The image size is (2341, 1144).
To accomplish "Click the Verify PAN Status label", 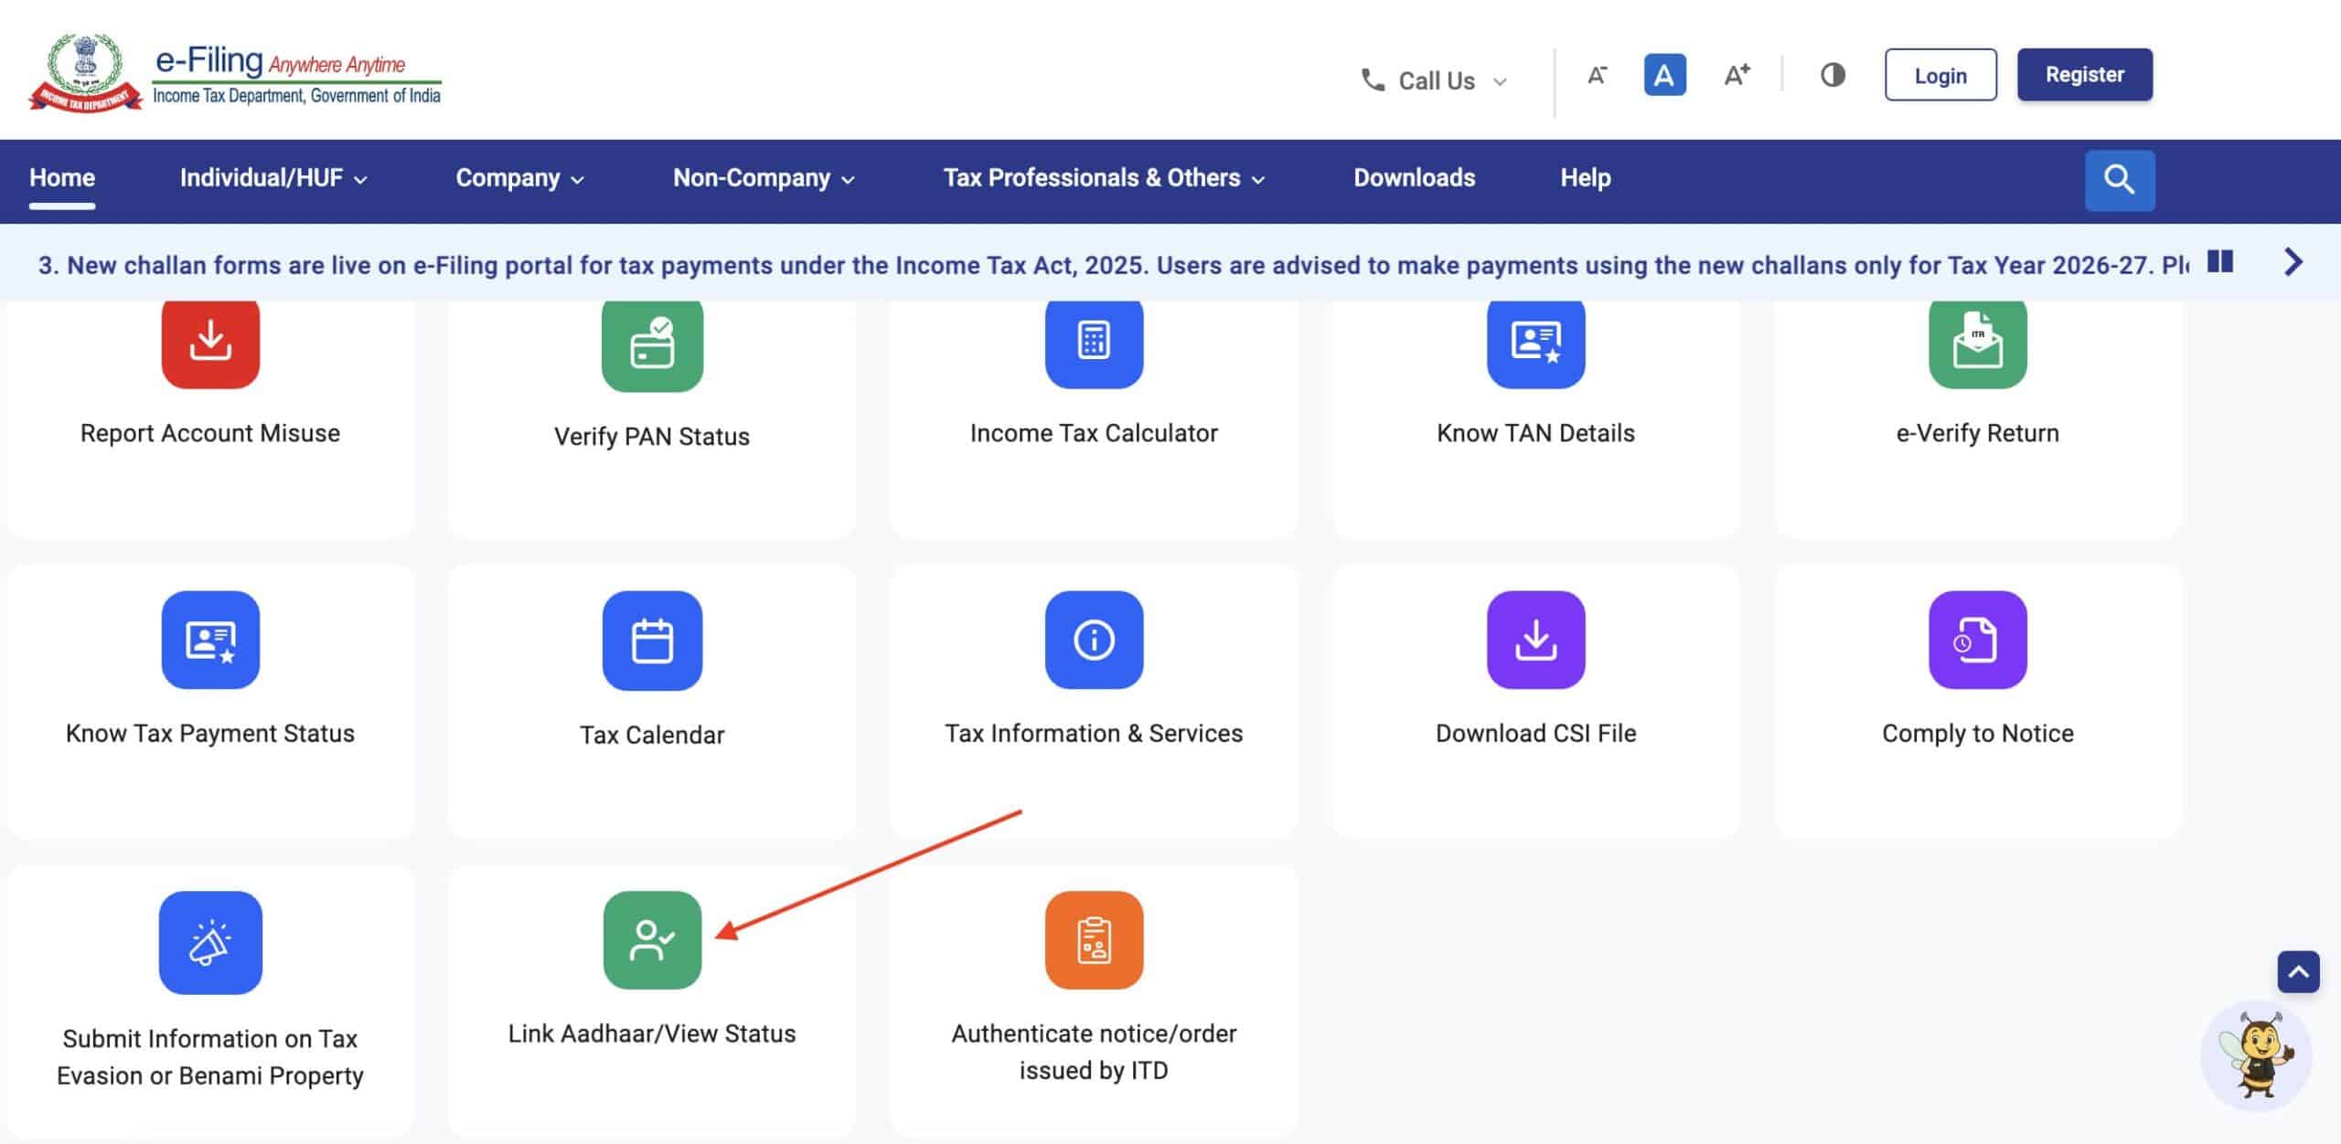I will (652, 437).
